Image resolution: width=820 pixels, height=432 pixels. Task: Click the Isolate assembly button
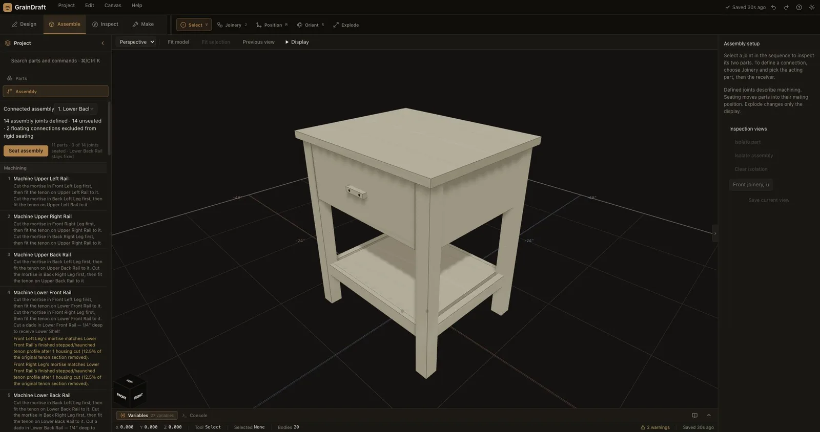[753, 156]
